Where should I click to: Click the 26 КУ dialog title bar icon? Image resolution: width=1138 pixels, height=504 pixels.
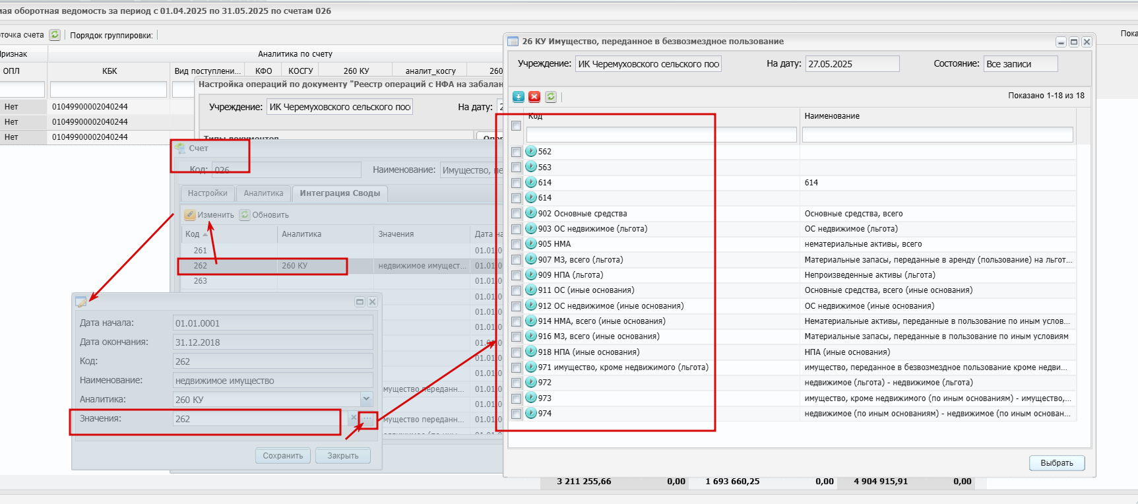pos(513,41)
